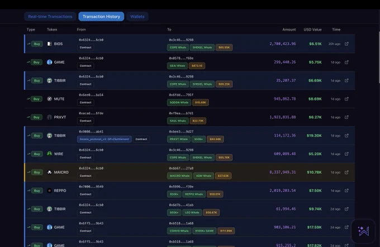The image size is (380, 247).
Task: Click the REPPO Whale tag
Action: 194,194
